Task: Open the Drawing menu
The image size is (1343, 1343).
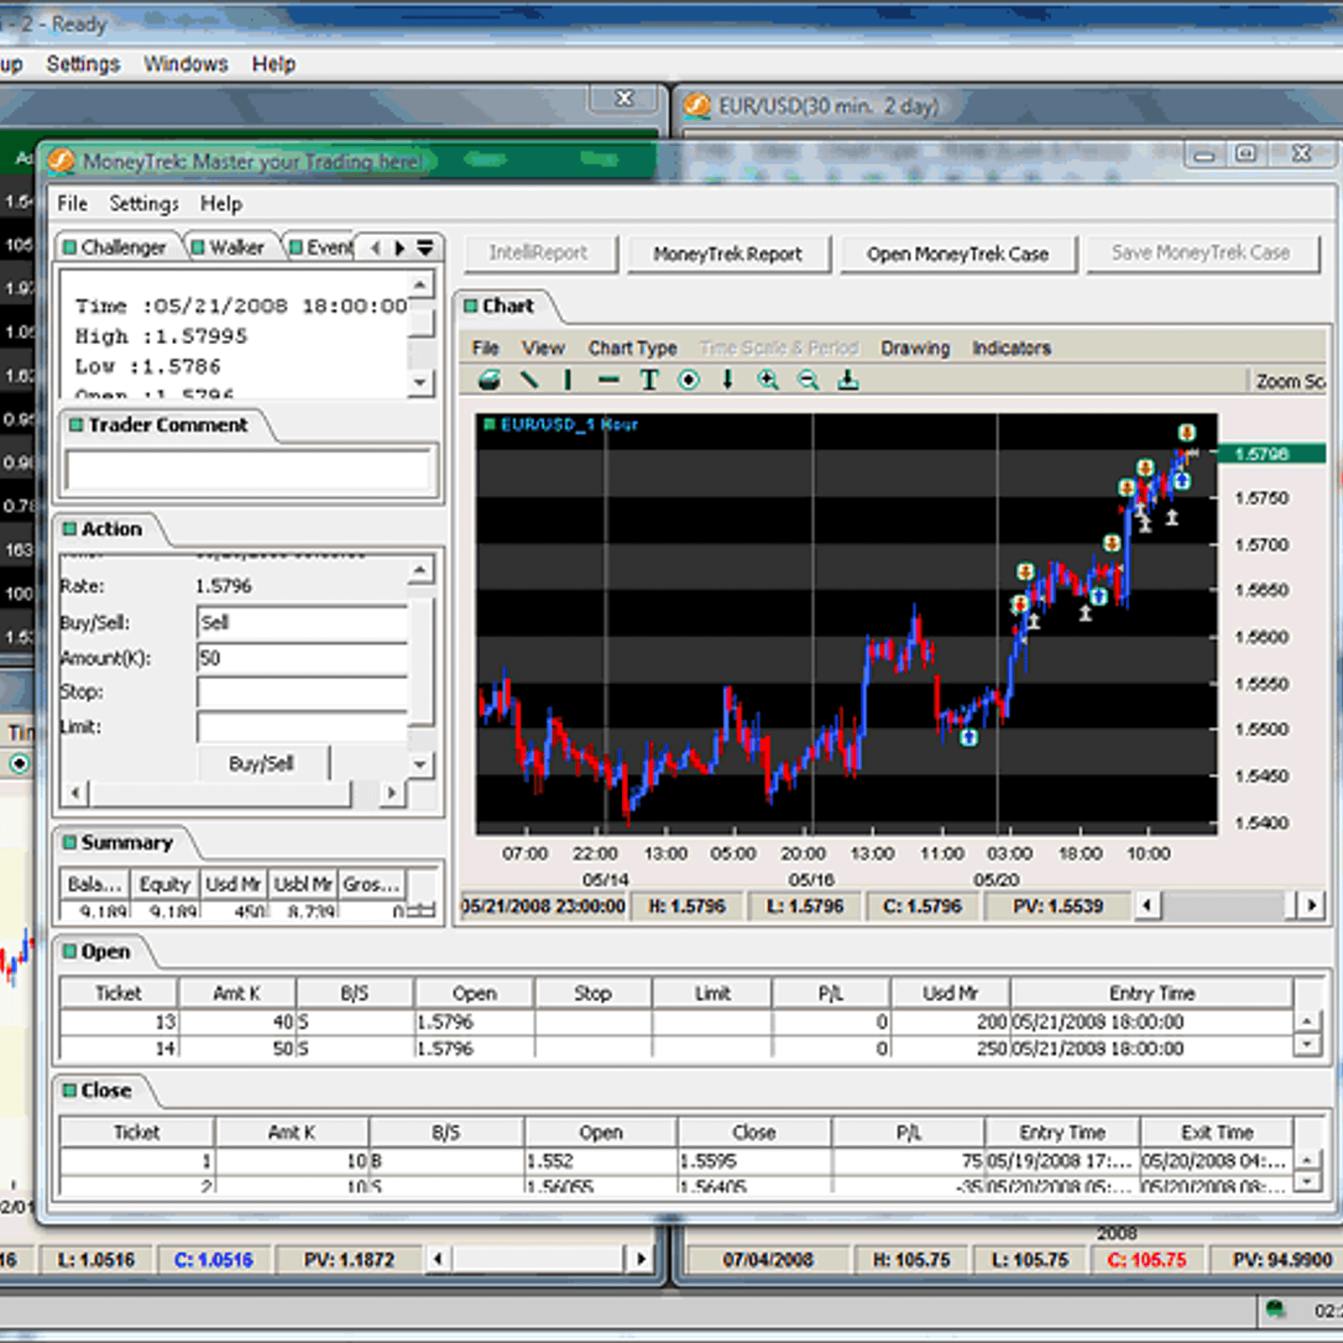Action: click(915, 348)
